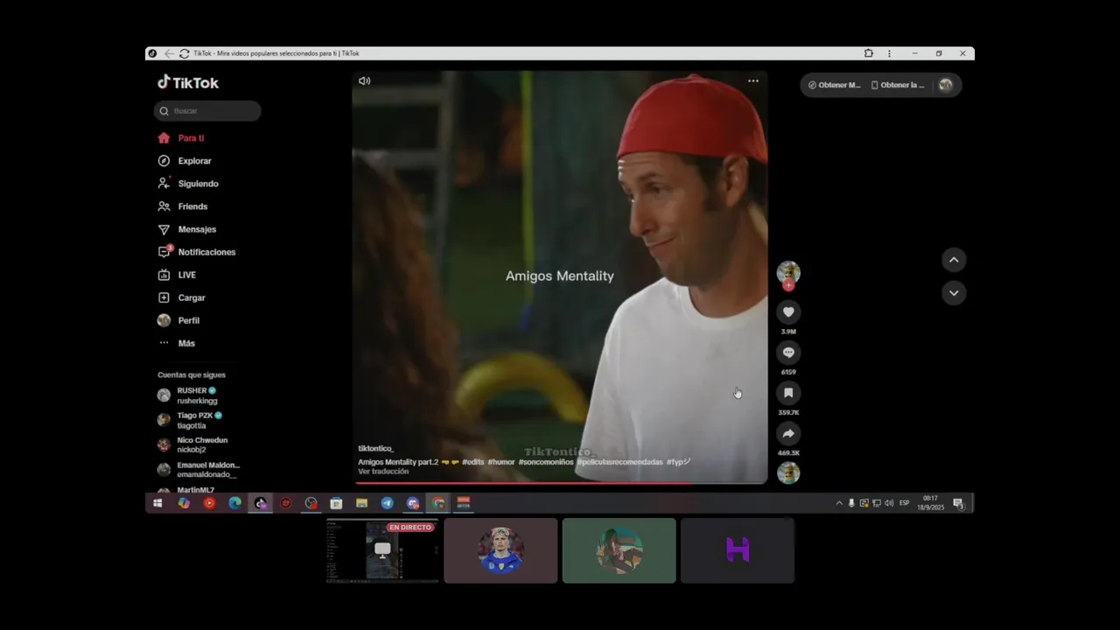Click the #soncomoniños hashtag
The height and width of the screenshot is (630, 1120).
click(546, 462)
